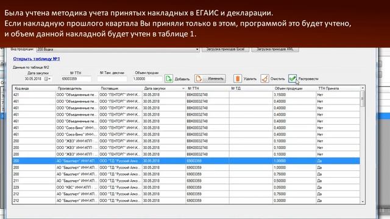Expand the Вид продукции combo box
This screenshot has height=219, width=390.
click(197, 49)
